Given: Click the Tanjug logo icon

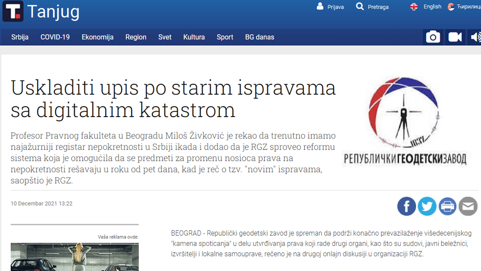Looking at the screenshot, I should pyautogui.click(x=13, y=12).
